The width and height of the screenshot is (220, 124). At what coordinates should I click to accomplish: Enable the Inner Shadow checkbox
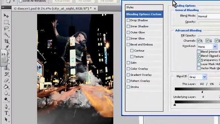pos(128,26)
